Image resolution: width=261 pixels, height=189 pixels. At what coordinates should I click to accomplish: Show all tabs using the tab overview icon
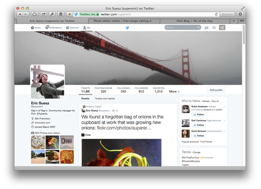click(x=242, y=21)
